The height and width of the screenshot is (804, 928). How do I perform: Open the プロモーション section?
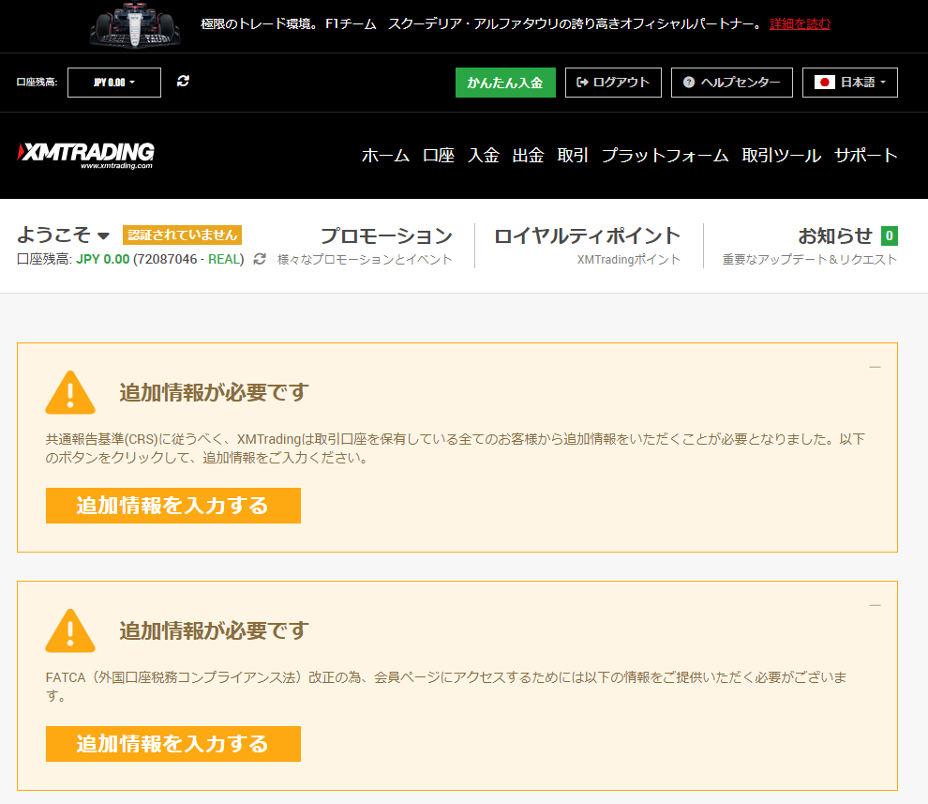click(386, 235)
